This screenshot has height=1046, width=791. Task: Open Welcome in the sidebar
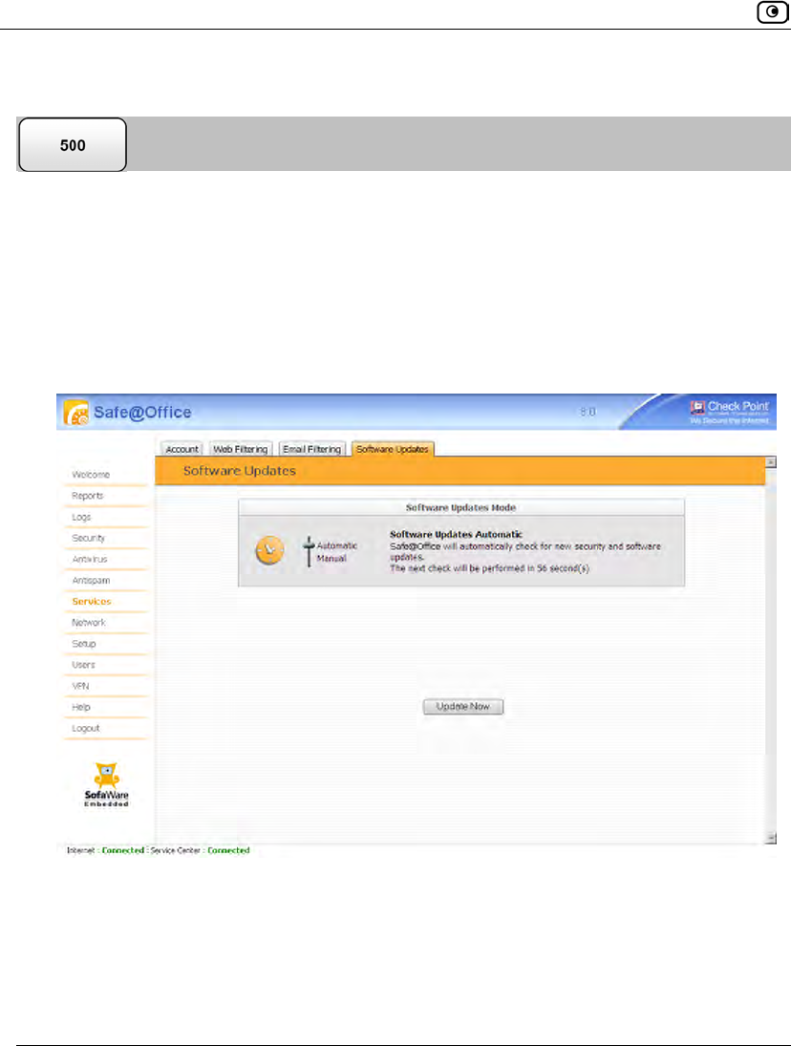(91, 475)
